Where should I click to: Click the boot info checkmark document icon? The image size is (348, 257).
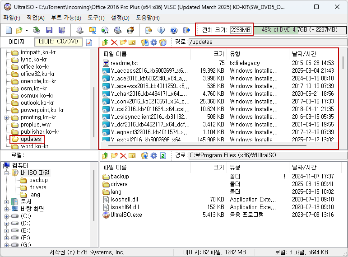[89, 42]
